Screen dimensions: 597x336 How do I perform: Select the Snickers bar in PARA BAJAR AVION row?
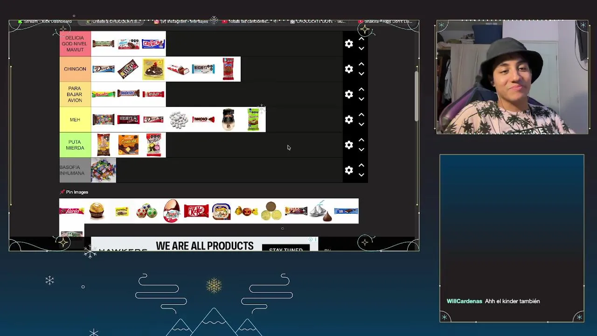point(128,94)
